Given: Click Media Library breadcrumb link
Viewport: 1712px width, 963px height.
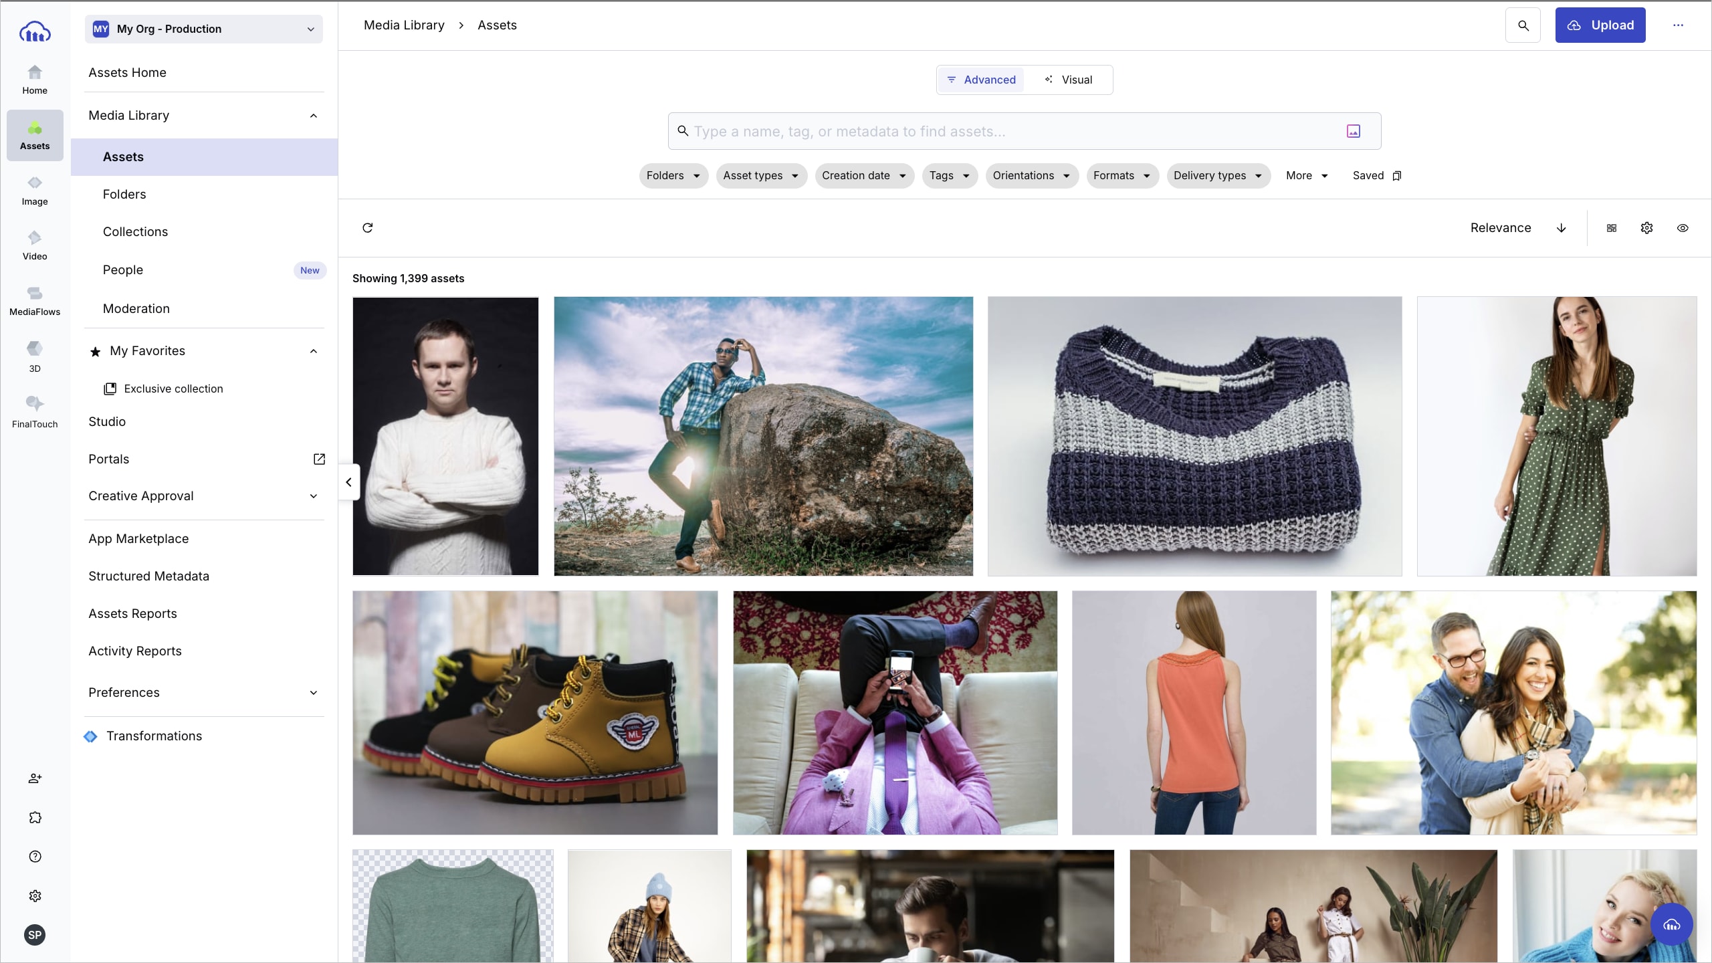Looking at the screenshot, I should pyautogui.click(x=404, y=25).
